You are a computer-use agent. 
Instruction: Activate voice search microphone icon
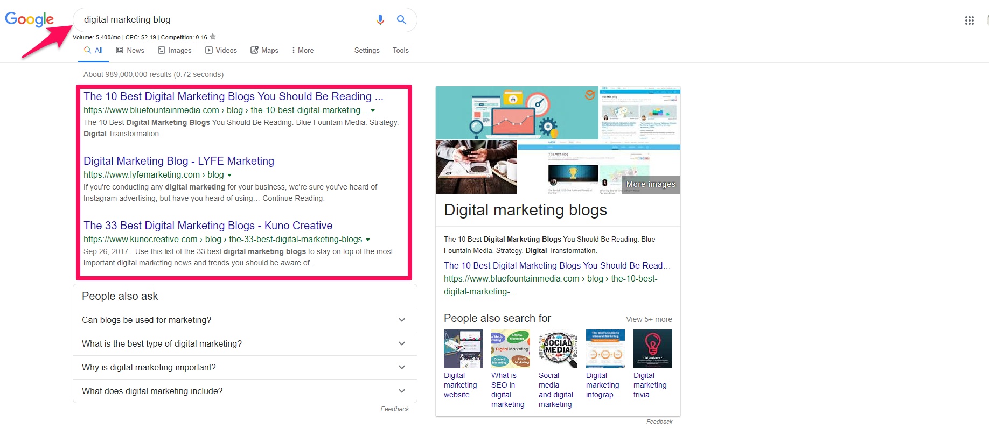380,20
